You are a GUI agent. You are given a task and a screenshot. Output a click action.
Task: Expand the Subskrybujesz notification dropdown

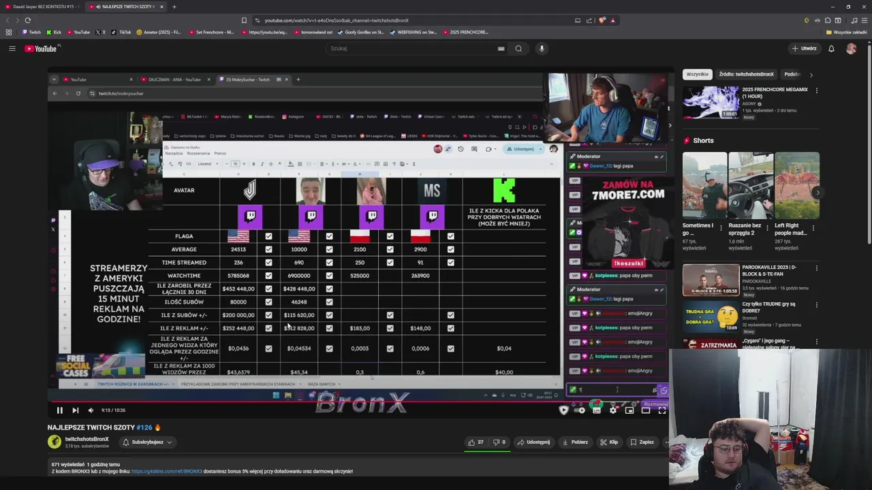click(x=147, y=442)
